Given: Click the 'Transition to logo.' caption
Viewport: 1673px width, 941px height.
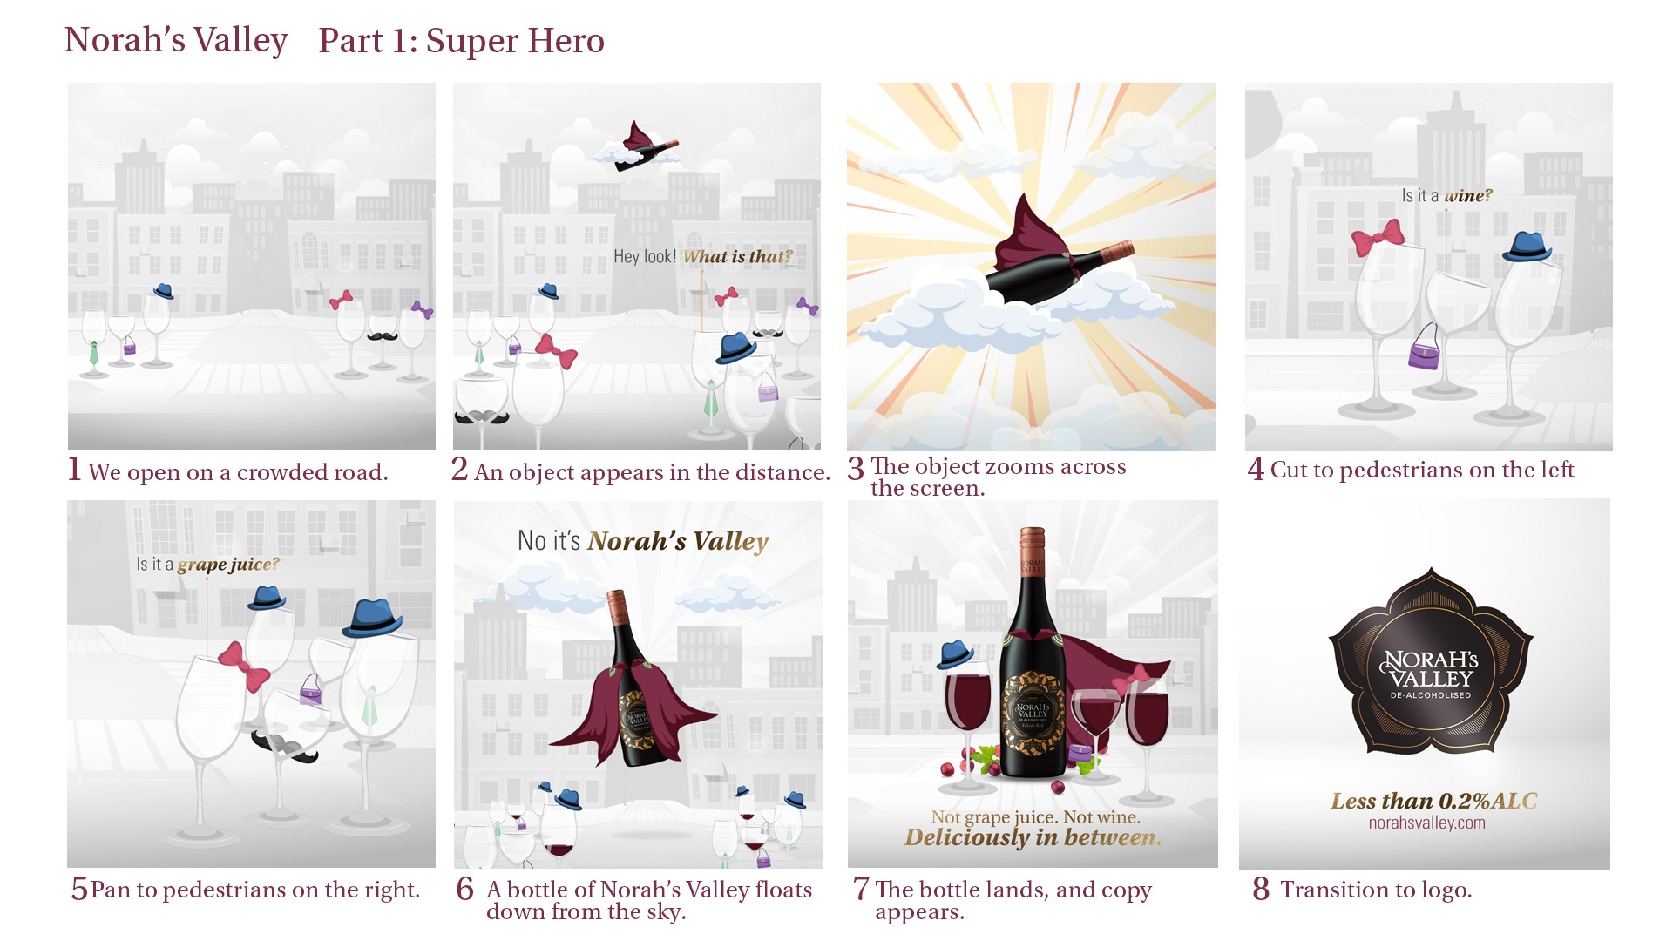Looking at the screenshot, I should pos(1376,890).
